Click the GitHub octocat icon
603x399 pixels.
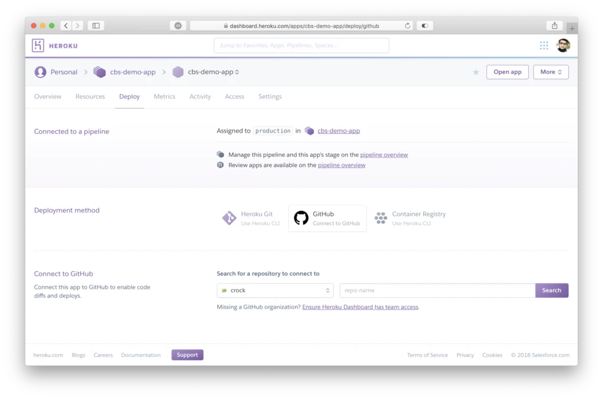(301, 218)
